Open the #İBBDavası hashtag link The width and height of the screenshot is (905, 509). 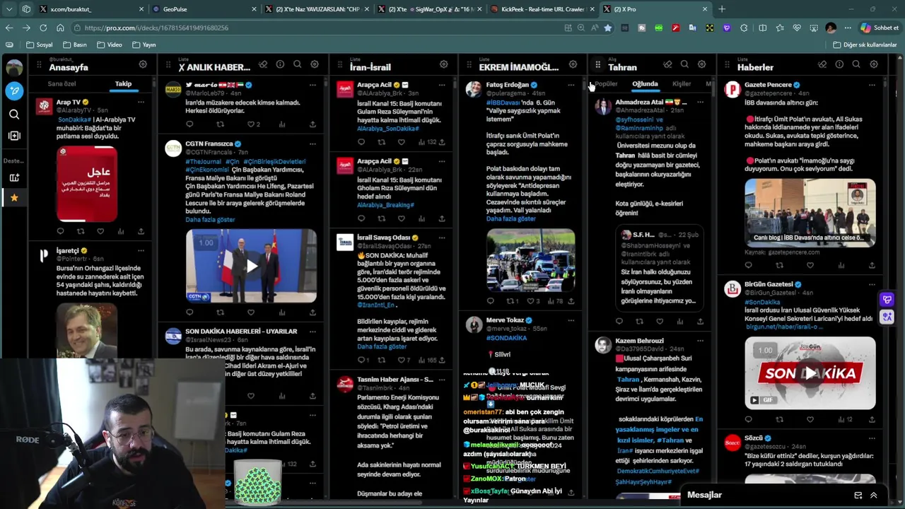503,103
